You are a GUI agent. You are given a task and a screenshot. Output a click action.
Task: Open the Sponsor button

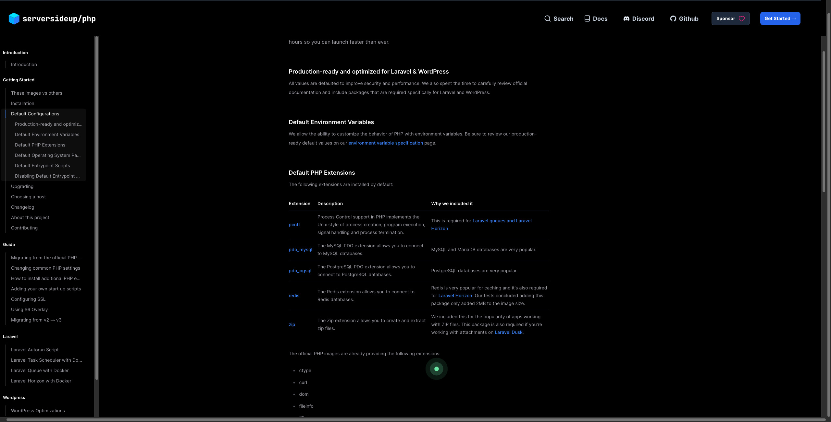coord(726,18)
